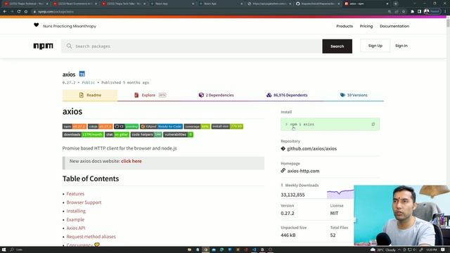
Task: Open the Windows notification center
Action: (443, 249)
